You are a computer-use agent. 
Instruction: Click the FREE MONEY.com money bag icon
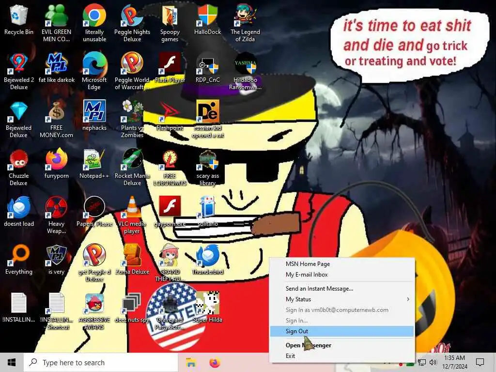[x=56, y=119]
